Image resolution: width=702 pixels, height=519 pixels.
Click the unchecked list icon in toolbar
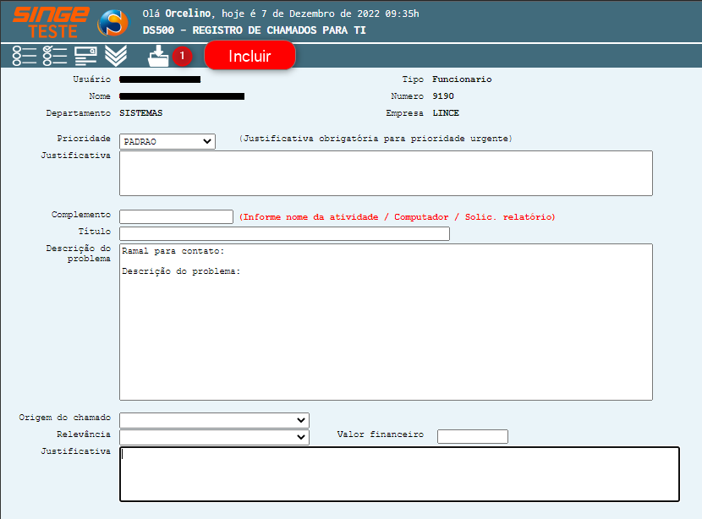tap(25, 56)
